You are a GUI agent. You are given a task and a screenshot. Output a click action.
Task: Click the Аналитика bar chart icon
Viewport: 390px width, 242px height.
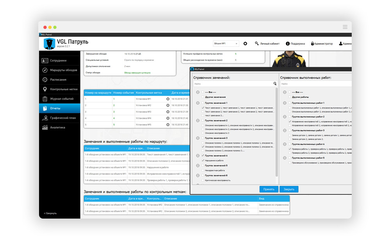(45, 127)
